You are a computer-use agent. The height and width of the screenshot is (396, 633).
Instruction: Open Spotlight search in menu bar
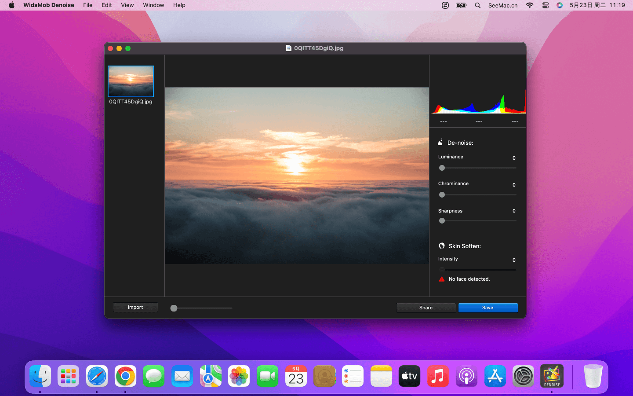[x=478, y=5]
